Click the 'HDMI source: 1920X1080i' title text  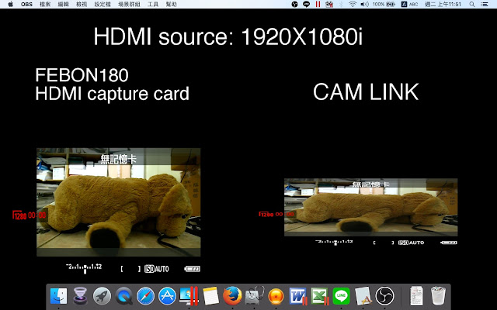point(228,36)
